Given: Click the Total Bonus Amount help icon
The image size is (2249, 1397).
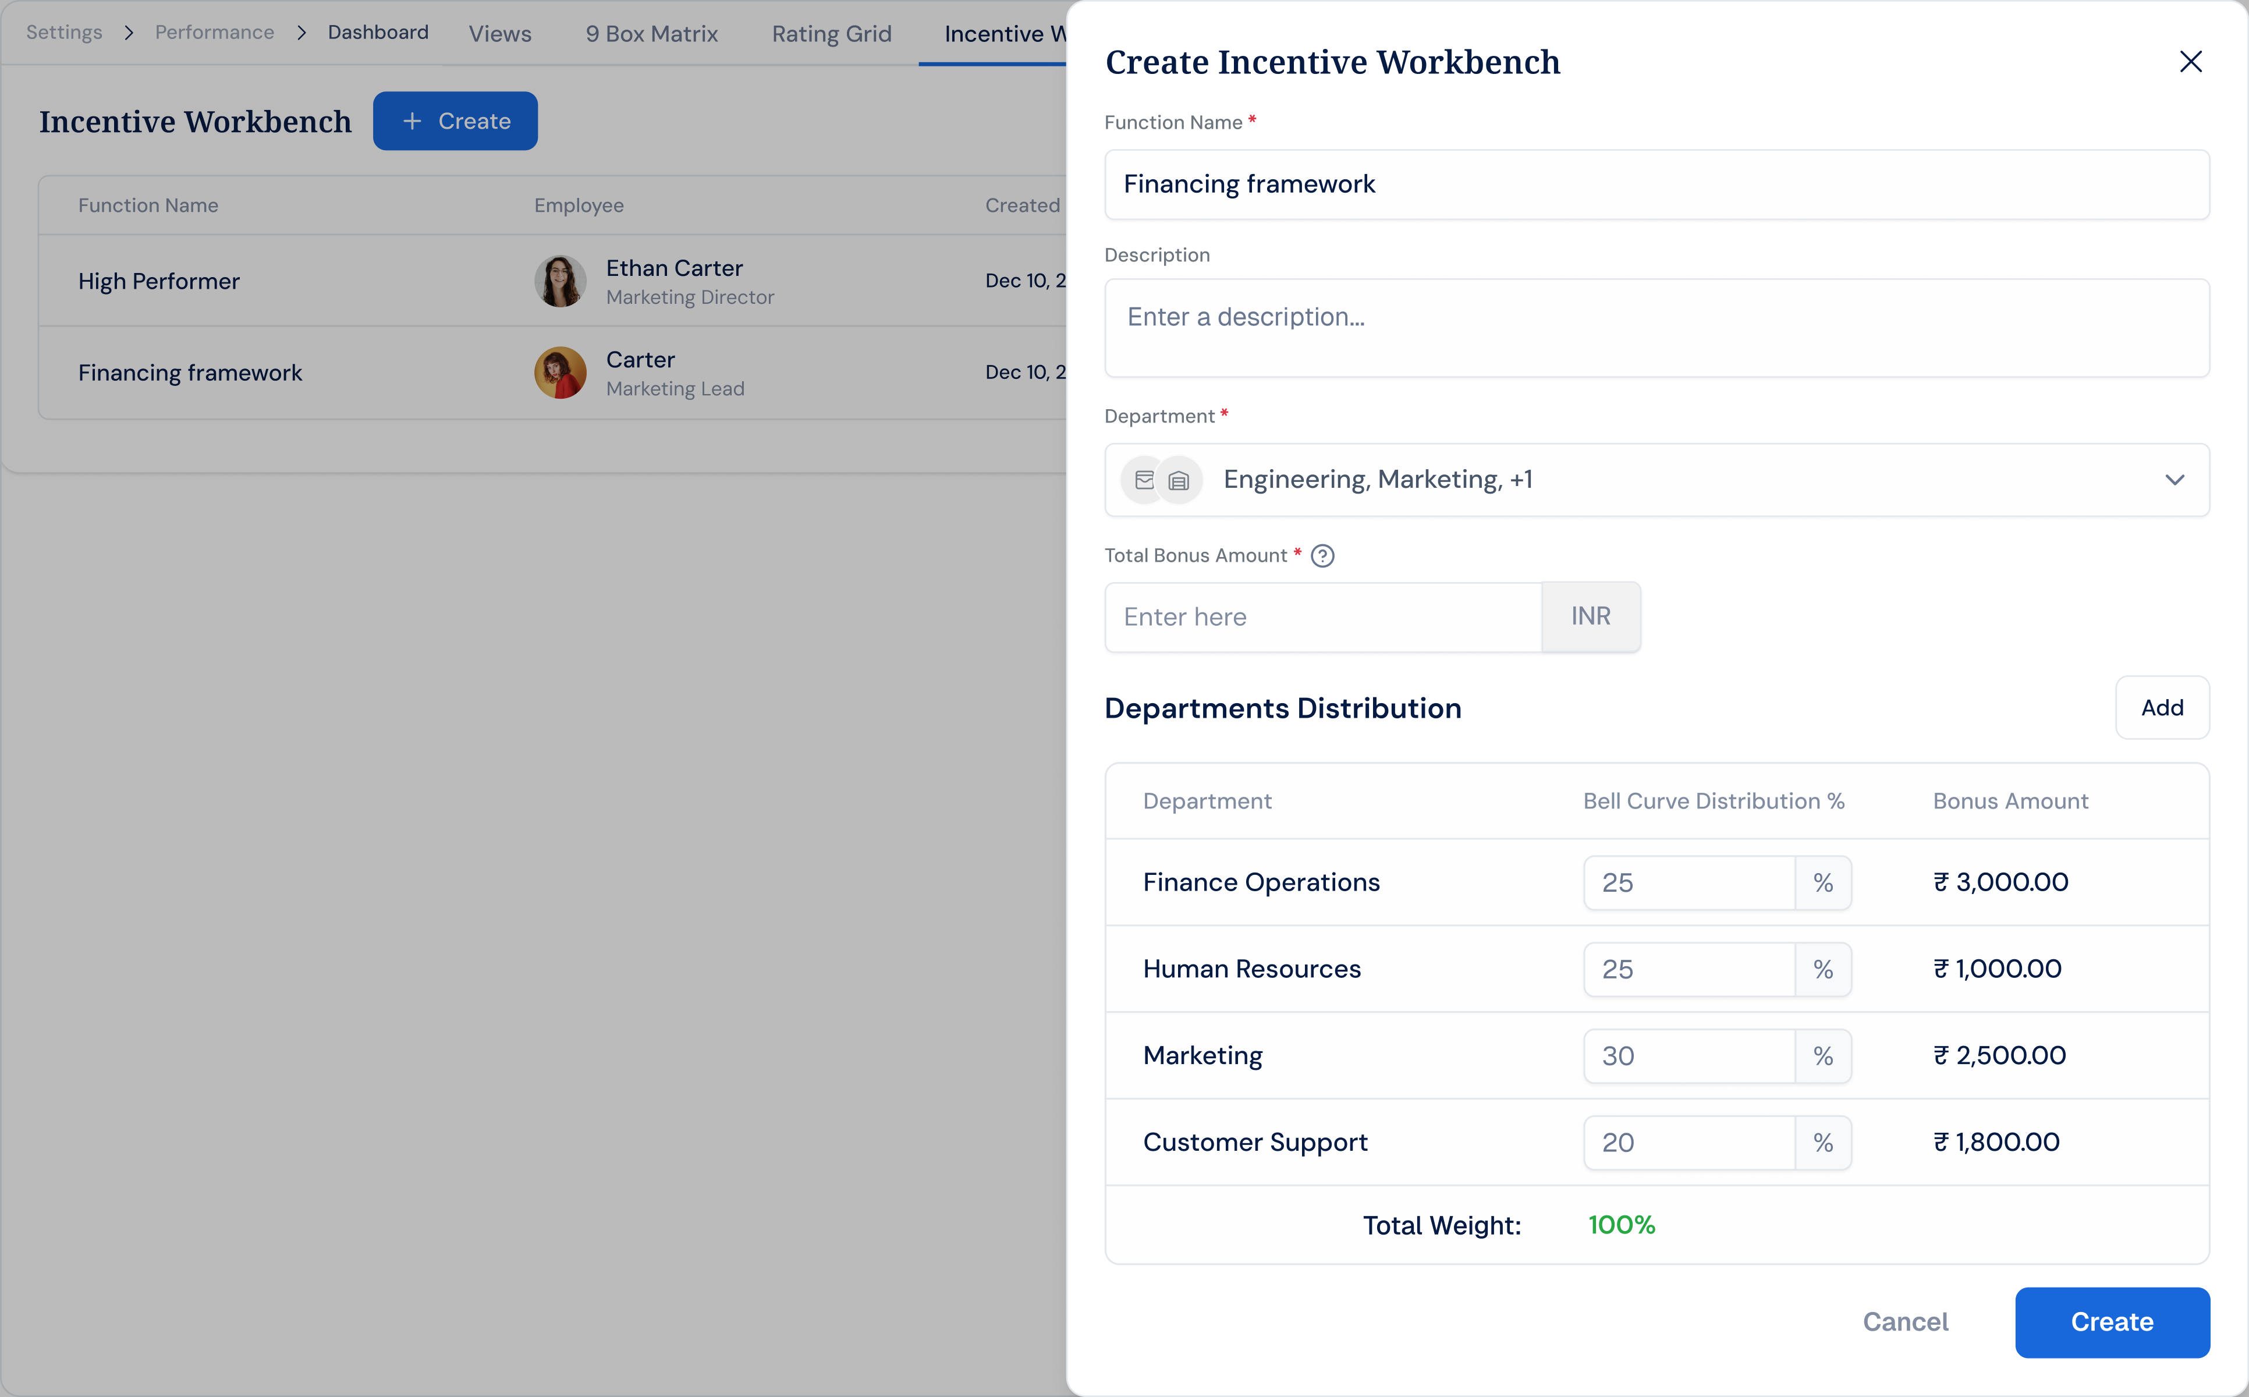Looking at the screenshot, I should pyautogui.click(x=1322, y=555).
